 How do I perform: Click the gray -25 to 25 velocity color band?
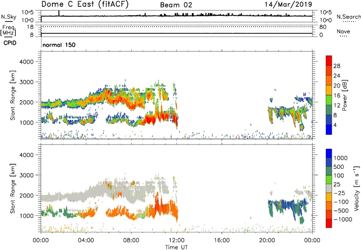329,189
